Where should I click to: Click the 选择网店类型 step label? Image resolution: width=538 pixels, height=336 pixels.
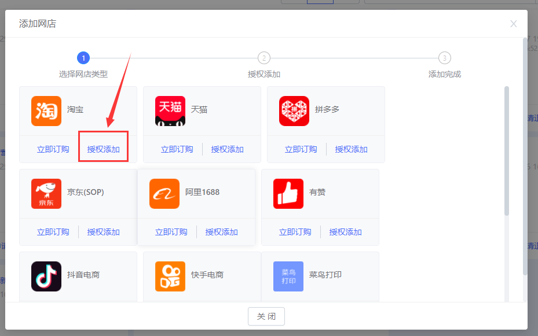click(x=83, y=74)
